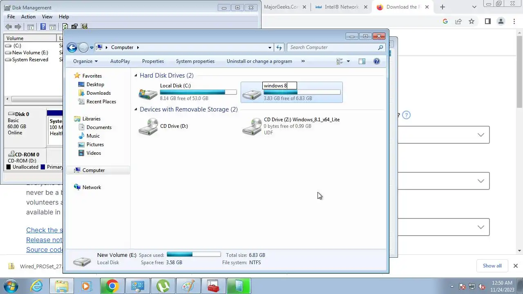
Task: Open Help menu in Disk Management
Action: click(x=64, y=17)
